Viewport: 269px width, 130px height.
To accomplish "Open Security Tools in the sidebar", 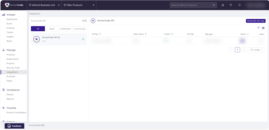I will (13, 68).
